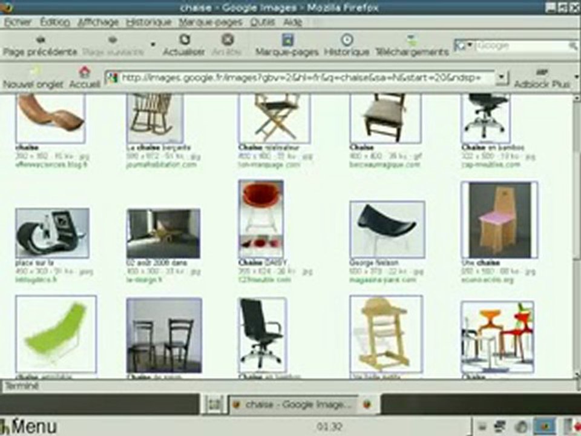Open the wooden lounge chaise thumbnail
Viewport: 581px width, 436px height.
point(51,118)
